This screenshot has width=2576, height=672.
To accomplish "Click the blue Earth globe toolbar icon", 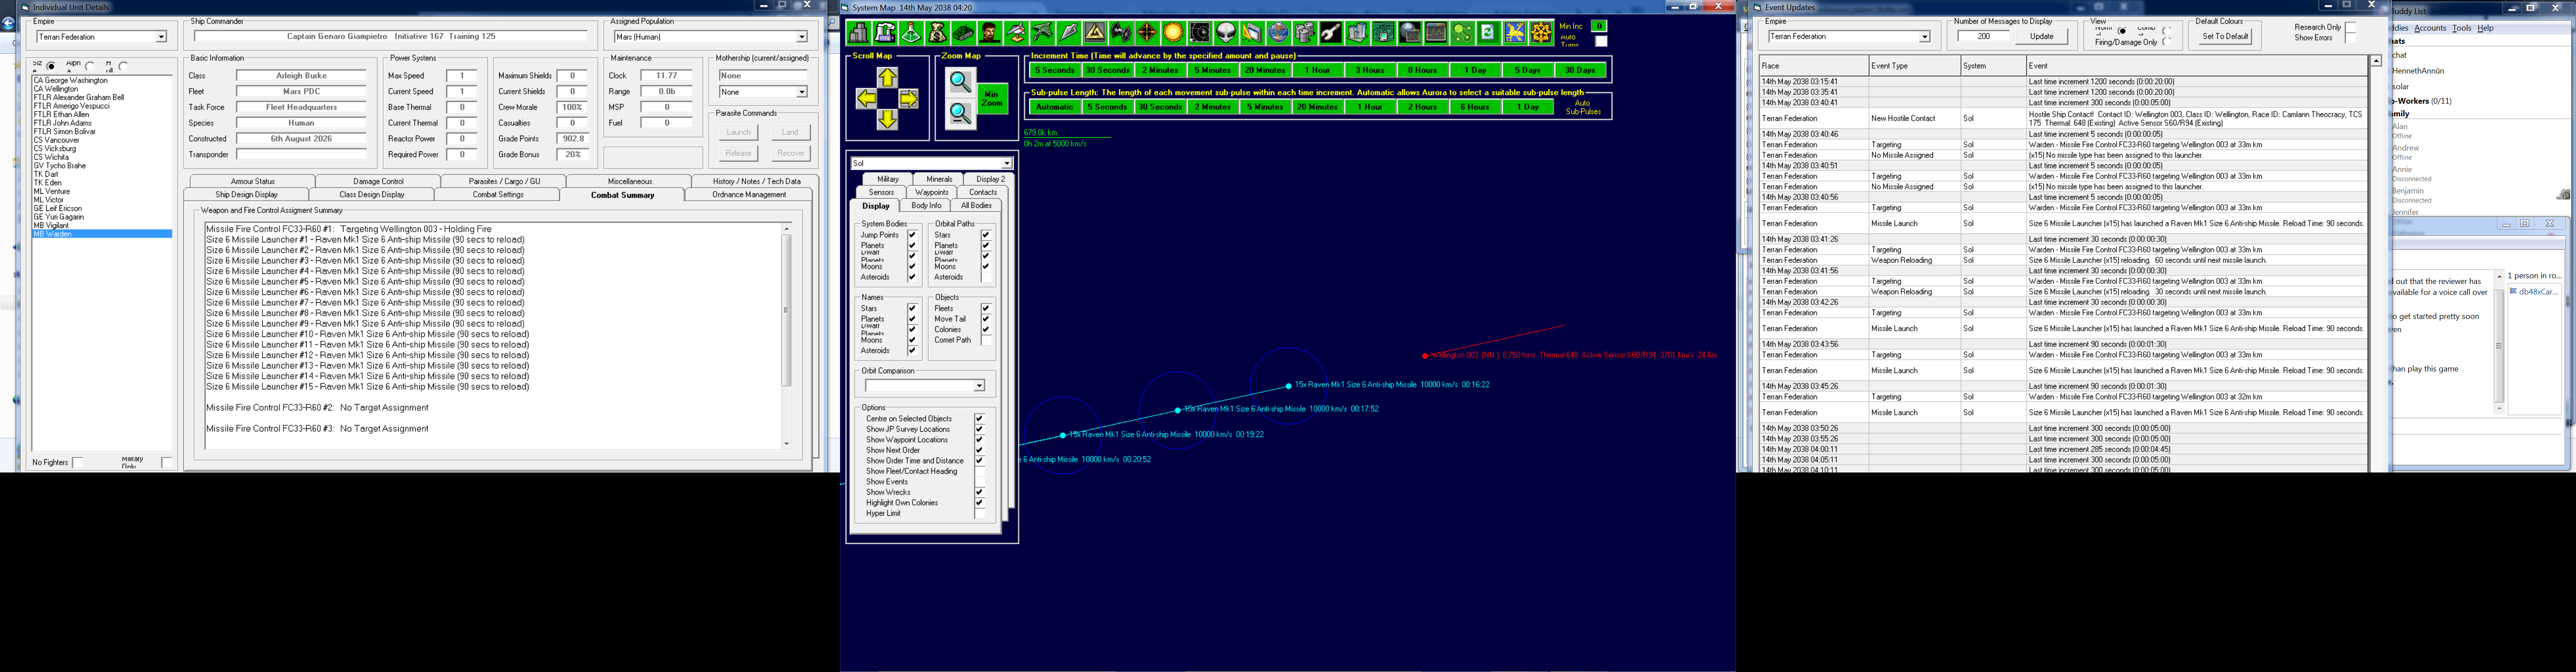I will point(1279,33).
